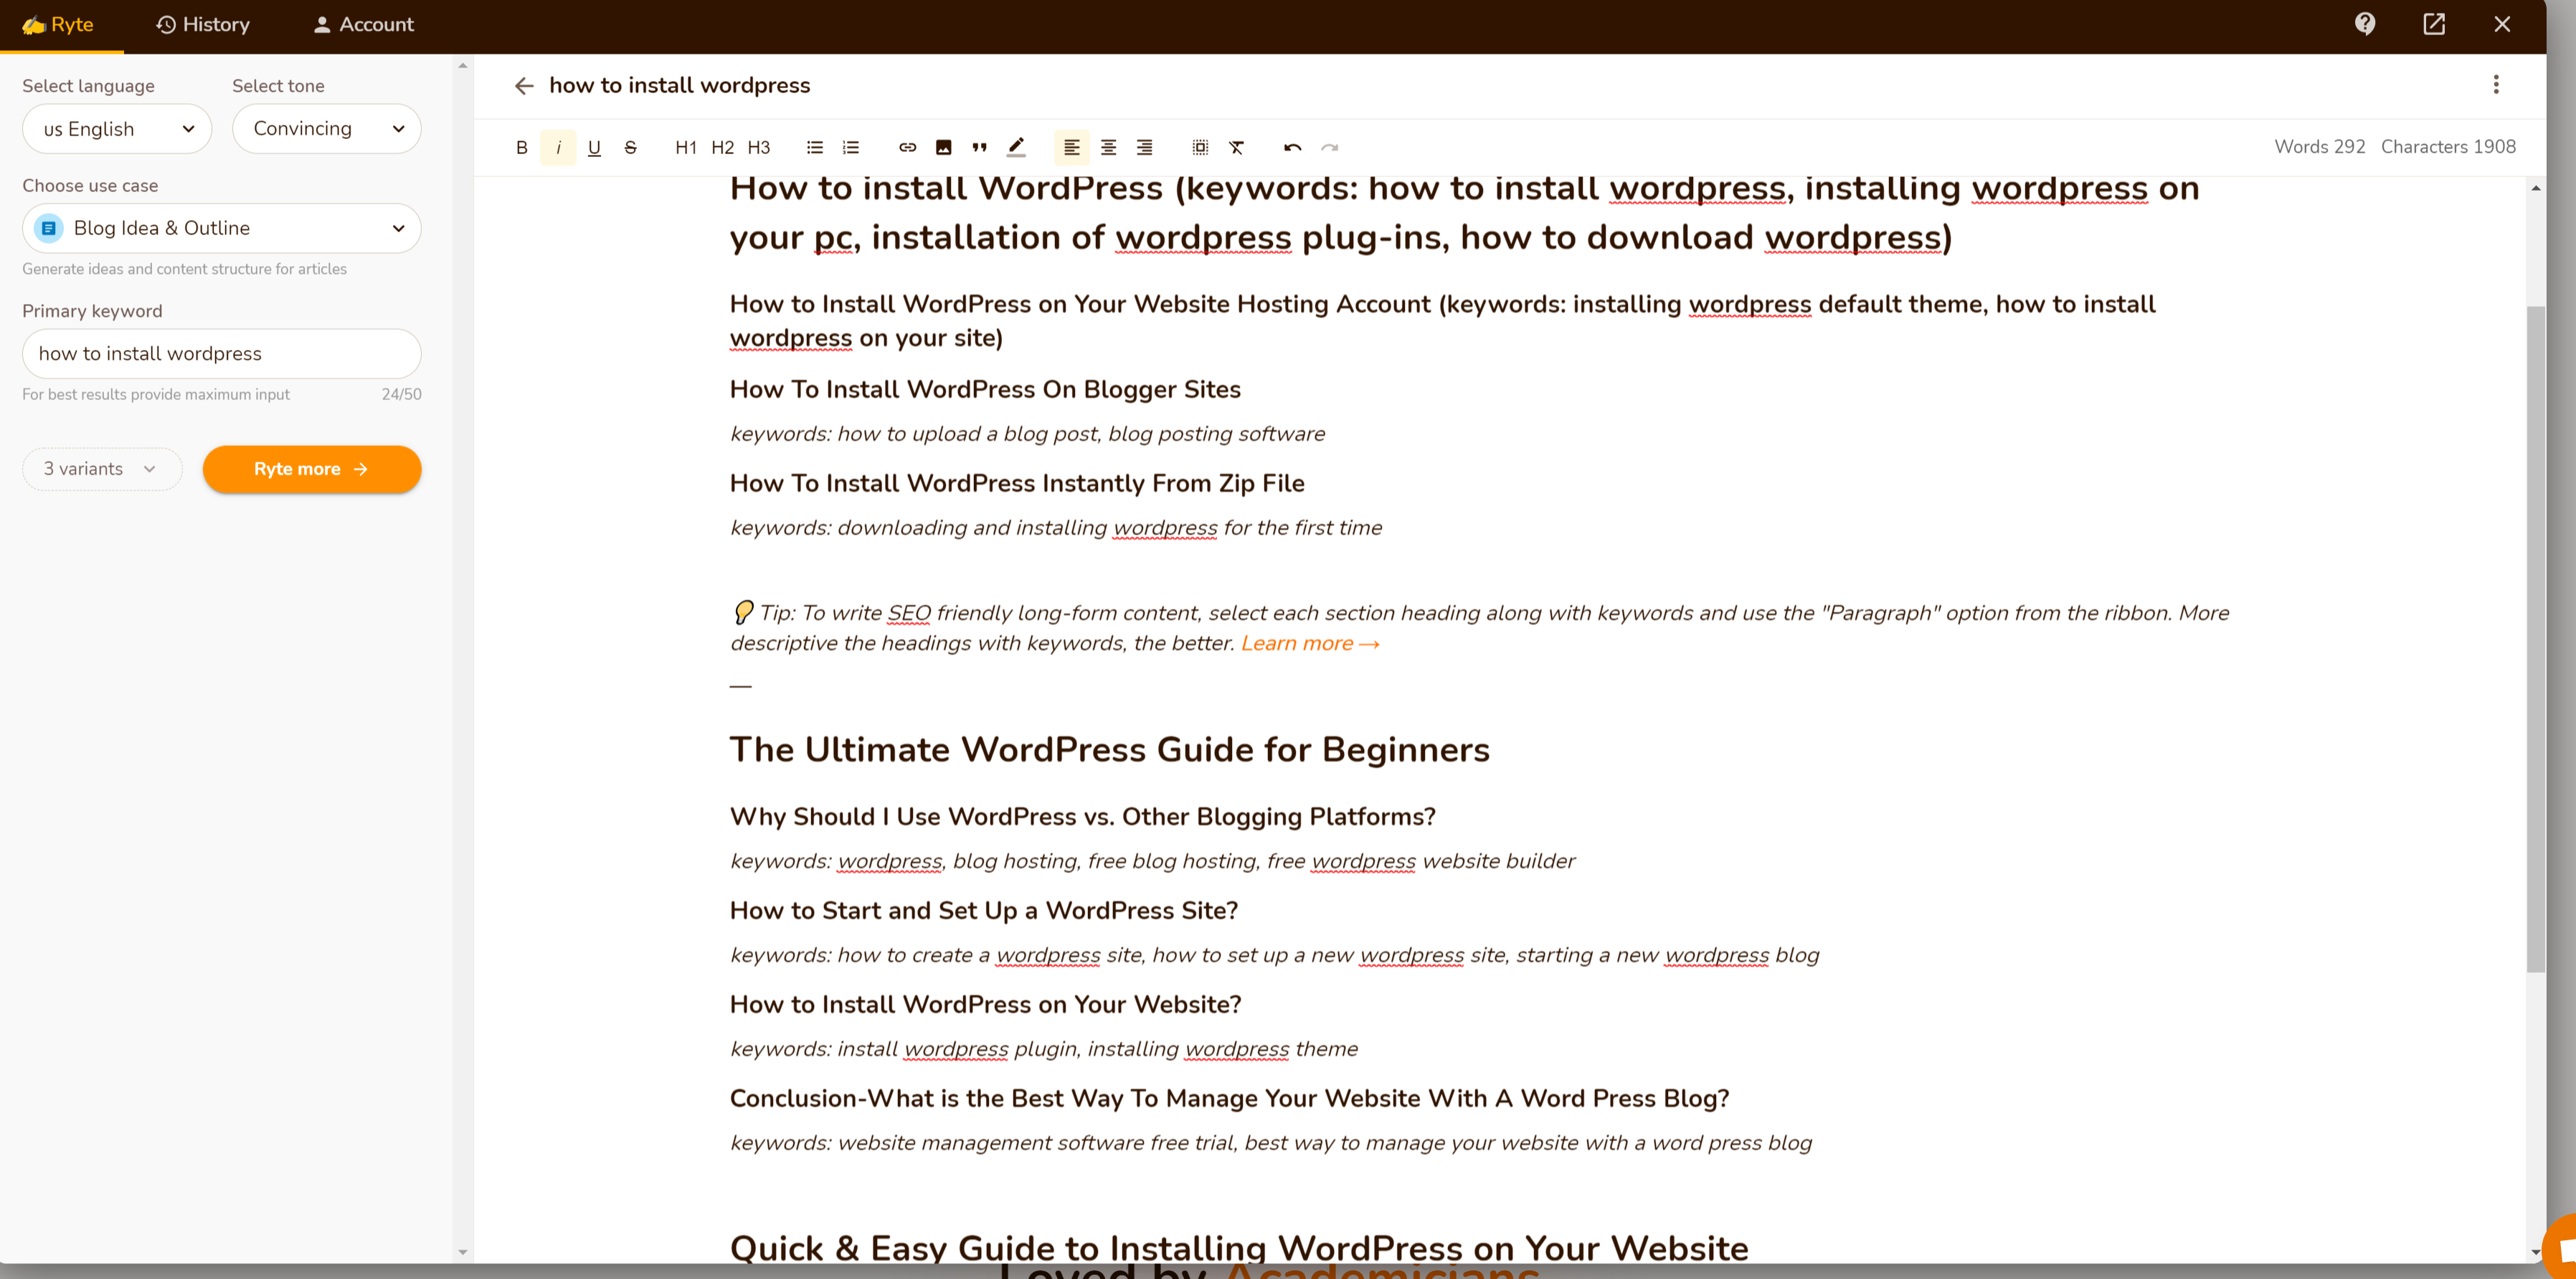Click the 'Words 292' counter
Screen dimensions: 2576x1279
coord(2320,147)
